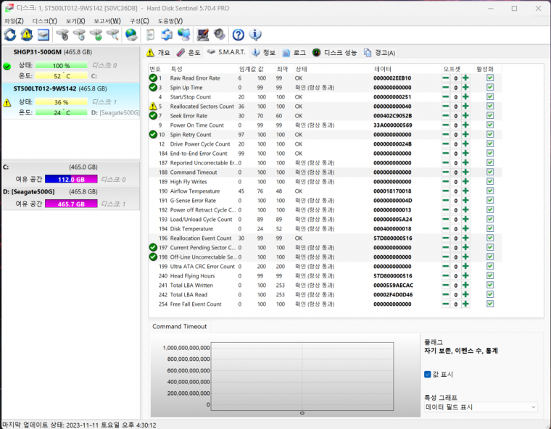This screenshot has height=429, width=551.
Task: Click the disk with magnifying glass icon
Action: [113, 35]
